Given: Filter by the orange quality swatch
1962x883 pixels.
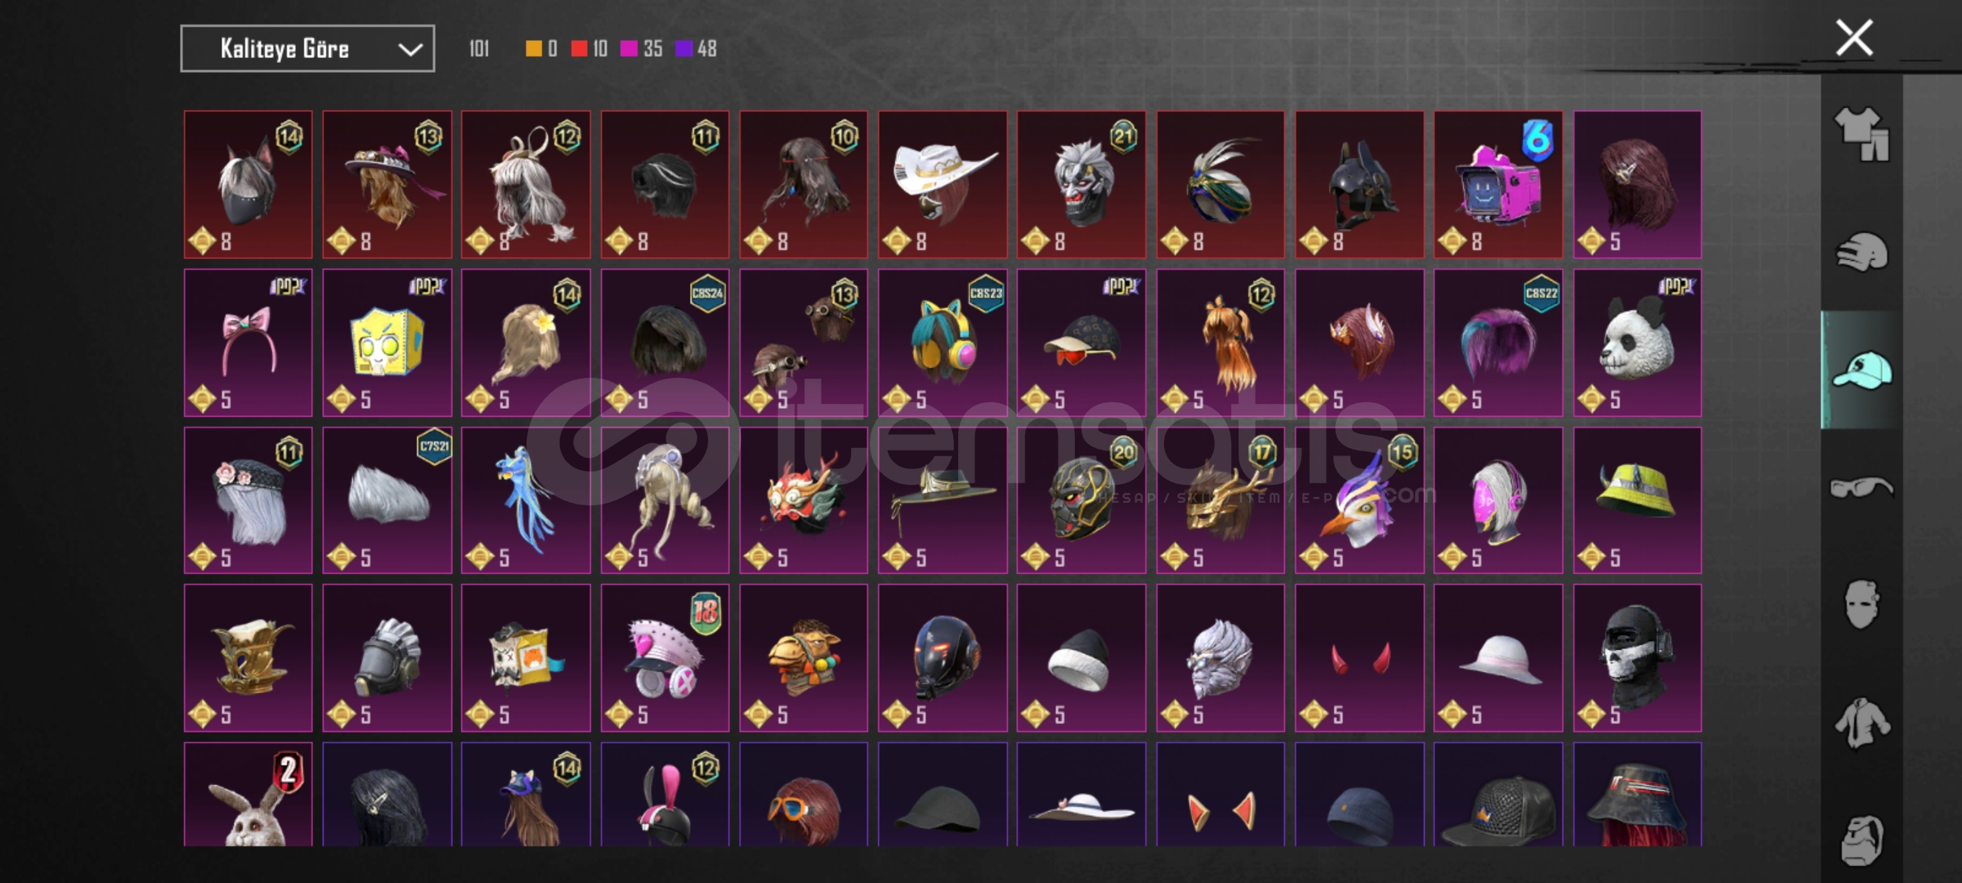Looking at the screenshot, I should pyautogui.click(x=533, y=49).
